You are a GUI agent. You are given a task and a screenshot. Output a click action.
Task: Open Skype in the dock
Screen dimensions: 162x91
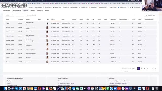pos(17,89)
